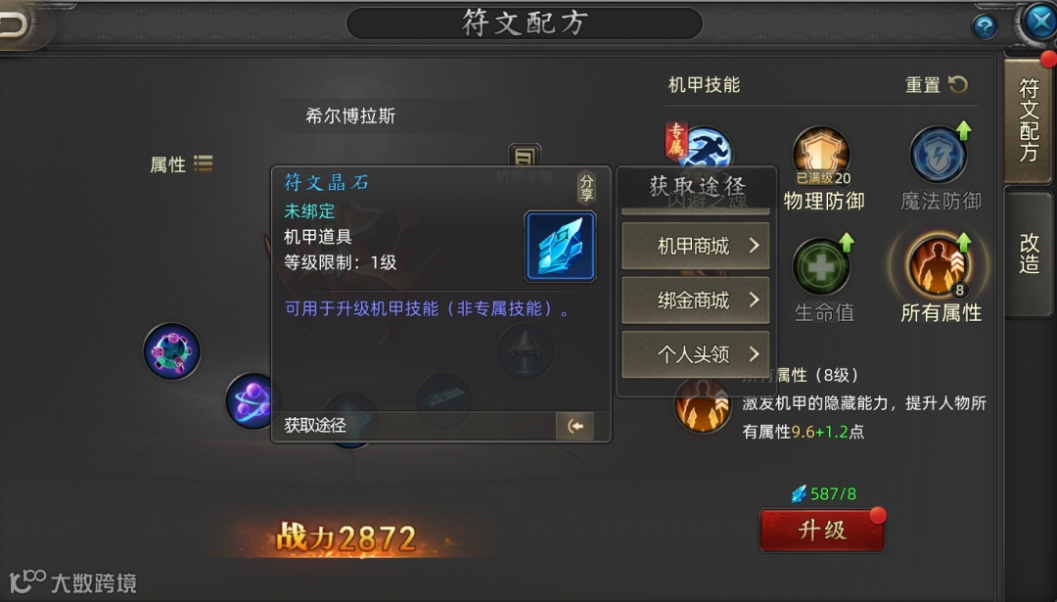Open the 属性 list icon

point(203,163)
